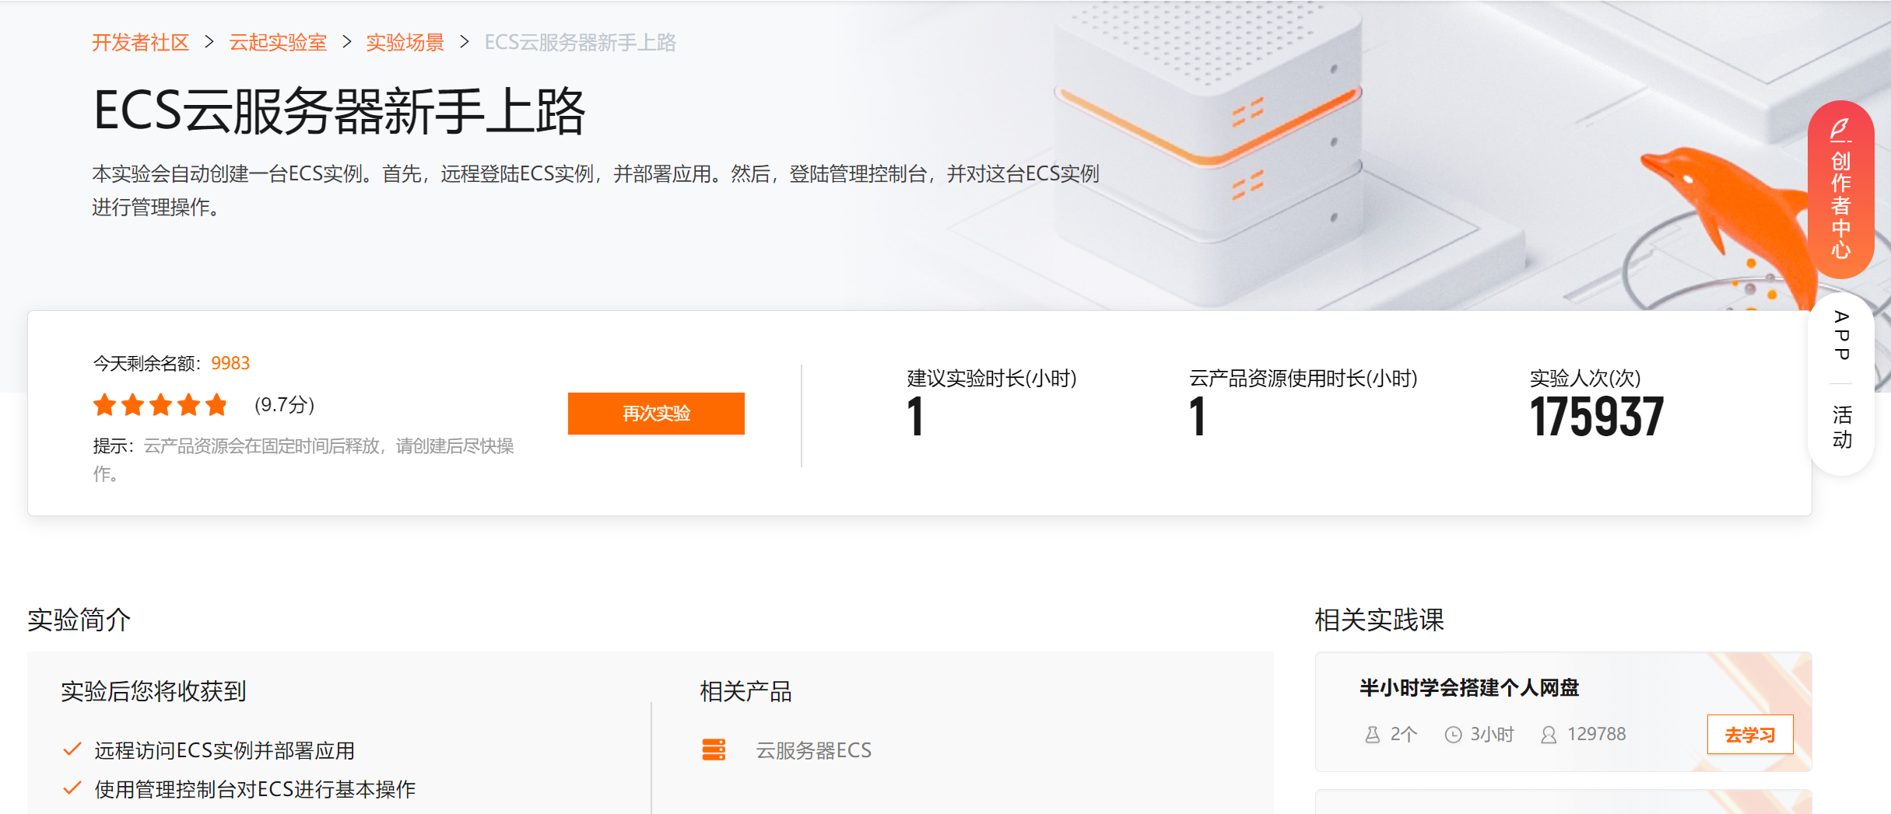Click the third rating star
1891x814 pixels.
160,404
